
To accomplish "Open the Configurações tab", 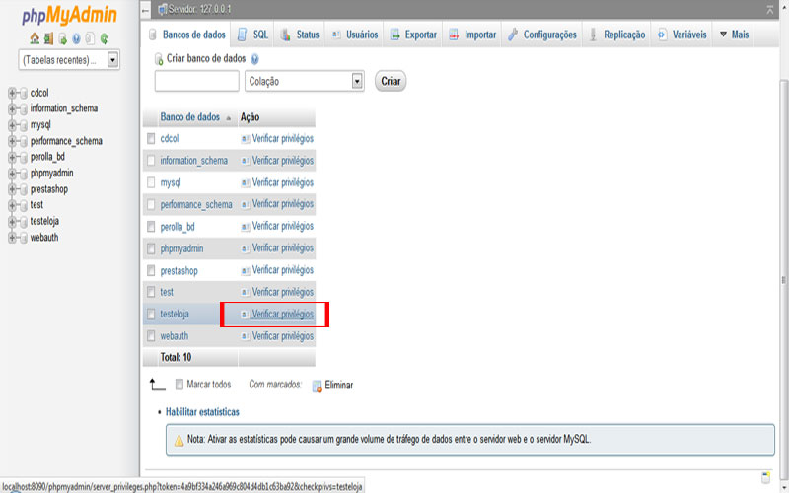I will (541, 35).
